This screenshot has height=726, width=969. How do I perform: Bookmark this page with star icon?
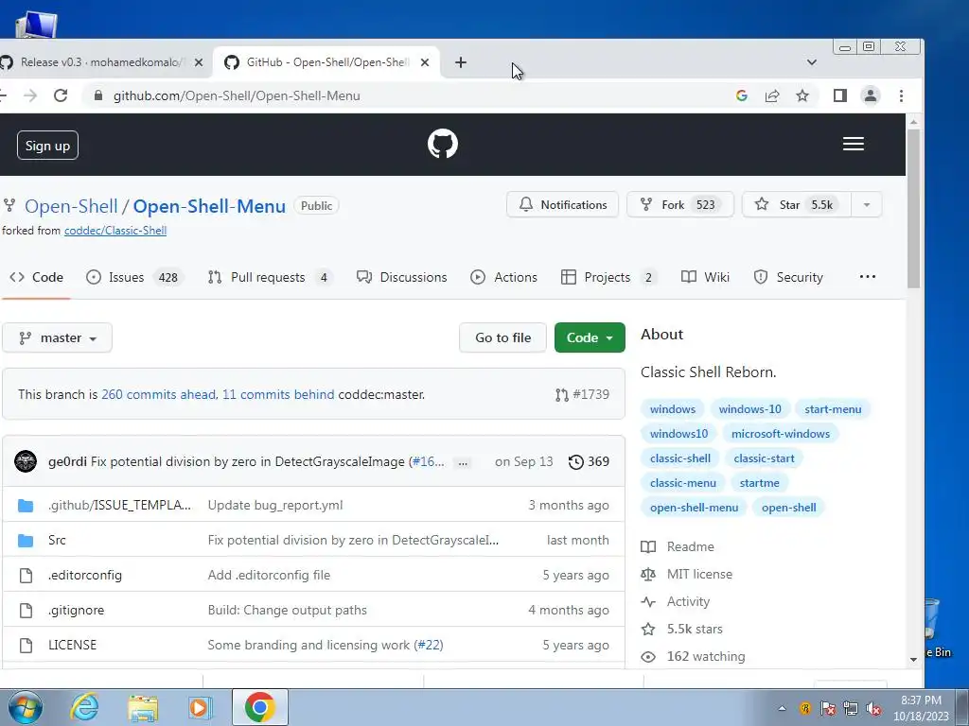(802, 95)
